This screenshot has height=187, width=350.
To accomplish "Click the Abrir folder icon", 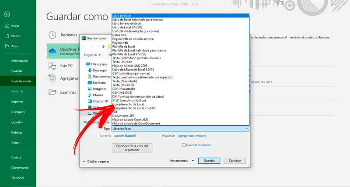I will pyautogui.click(x=7, y=46).
